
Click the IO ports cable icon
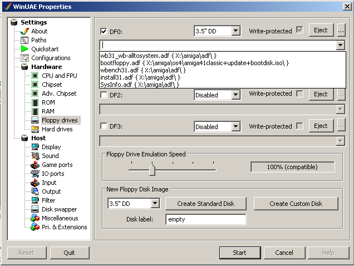pos(35,174)
